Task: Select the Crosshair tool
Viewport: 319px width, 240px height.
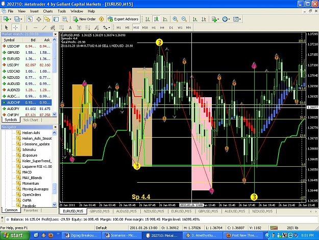Action: [15, 27]
